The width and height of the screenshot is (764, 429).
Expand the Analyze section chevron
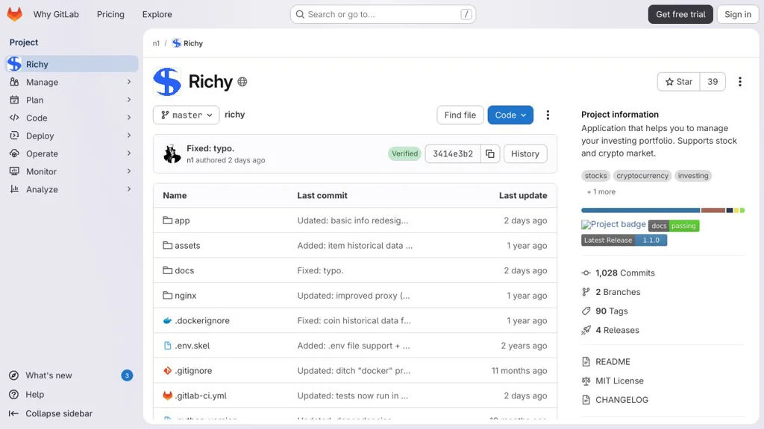point(129,188)
